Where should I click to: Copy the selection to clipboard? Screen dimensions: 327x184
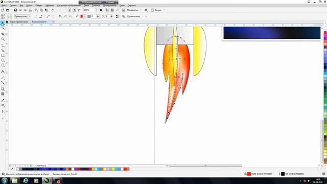(41, 10)
